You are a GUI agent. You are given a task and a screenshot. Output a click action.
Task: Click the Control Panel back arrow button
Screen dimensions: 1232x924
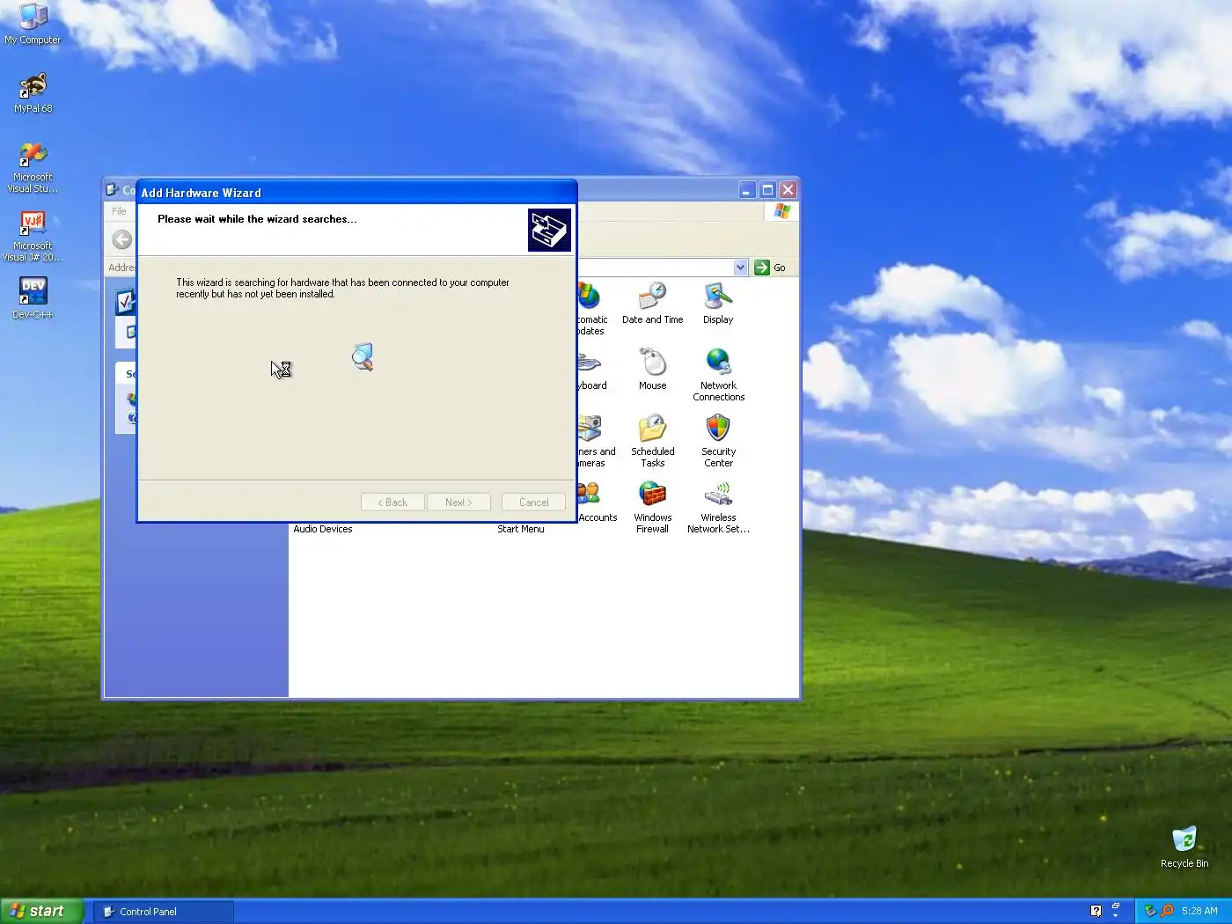122,239
